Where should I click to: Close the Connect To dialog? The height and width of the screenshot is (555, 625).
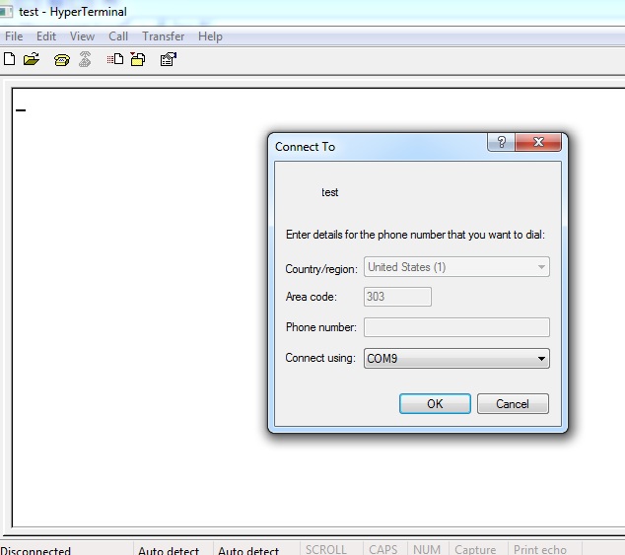click(x=538, y=142)
